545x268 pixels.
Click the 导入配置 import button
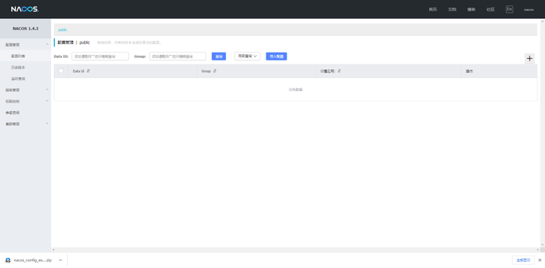click(276, 56)
